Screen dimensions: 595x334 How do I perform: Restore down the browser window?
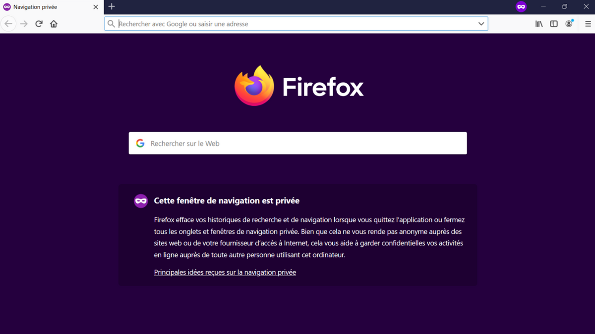[x=565, y=6]
